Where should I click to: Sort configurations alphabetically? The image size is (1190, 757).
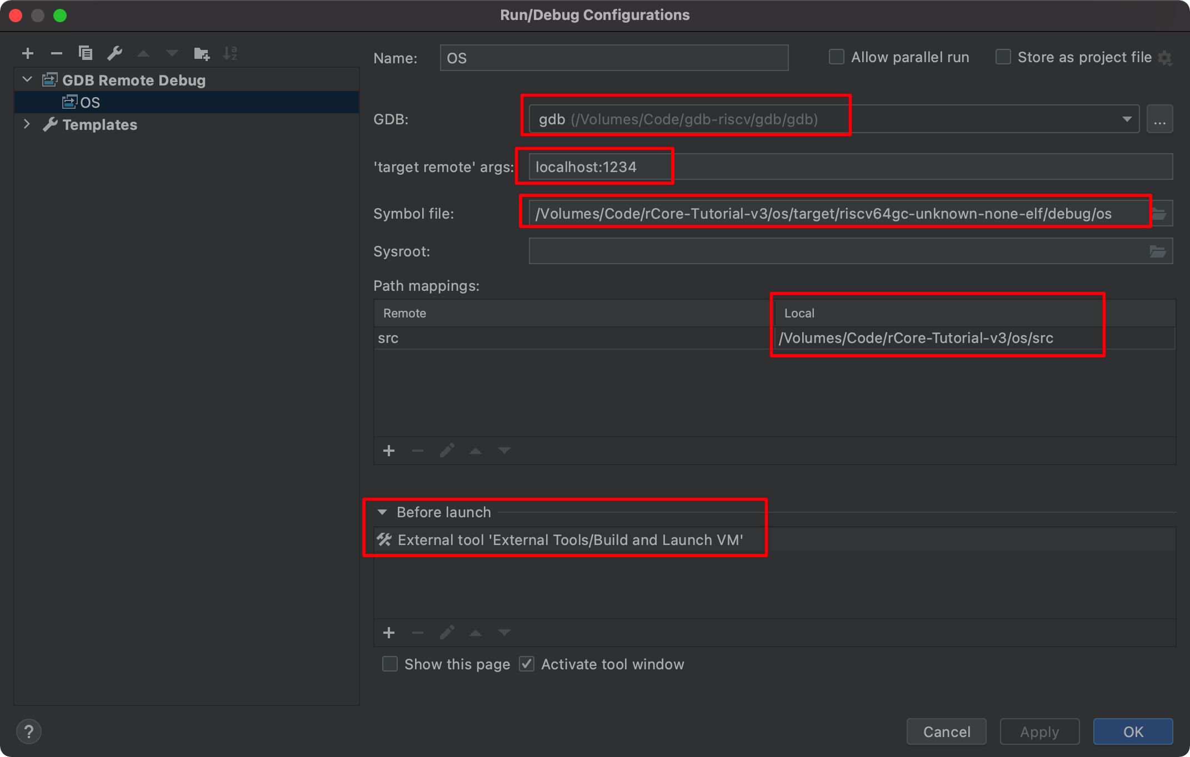click(x=230, y=53)
